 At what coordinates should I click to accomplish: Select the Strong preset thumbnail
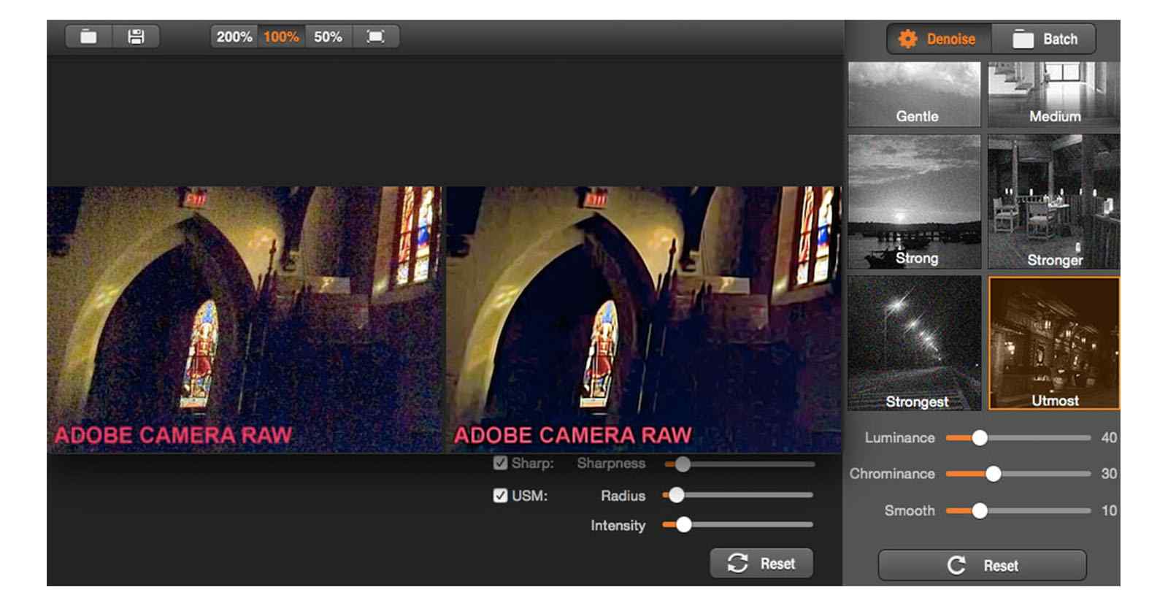tap(914, 202)
